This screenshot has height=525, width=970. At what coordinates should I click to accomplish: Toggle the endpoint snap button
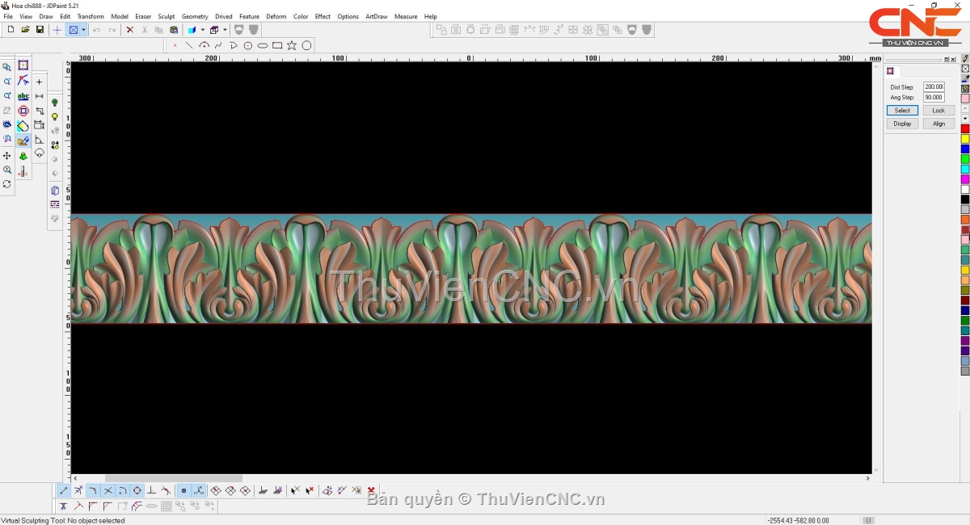[64, 490]
